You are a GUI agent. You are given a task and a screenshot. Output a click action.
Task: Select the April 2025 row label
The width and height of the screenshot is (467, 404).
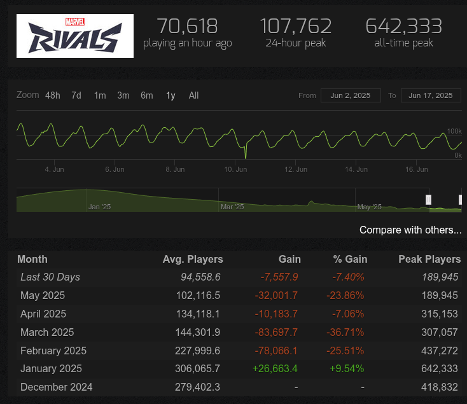coord(43,314)
